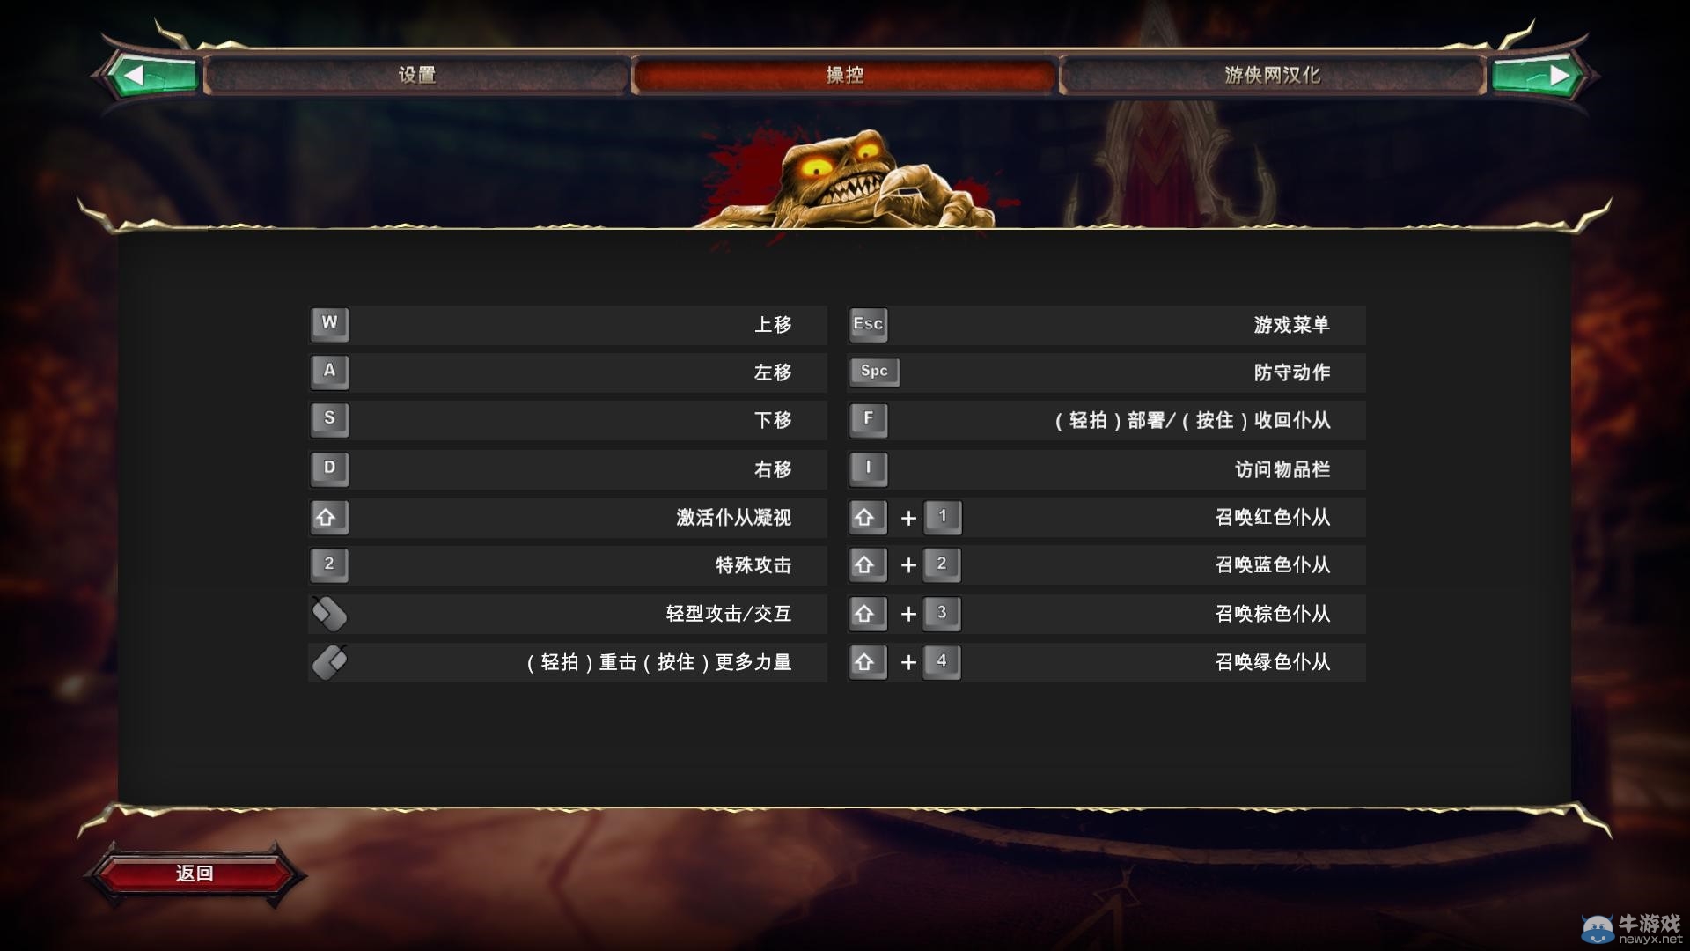Select the 特殊攻击 binding row
This screenshot has height=951, width=1690.
coord(568,565)
